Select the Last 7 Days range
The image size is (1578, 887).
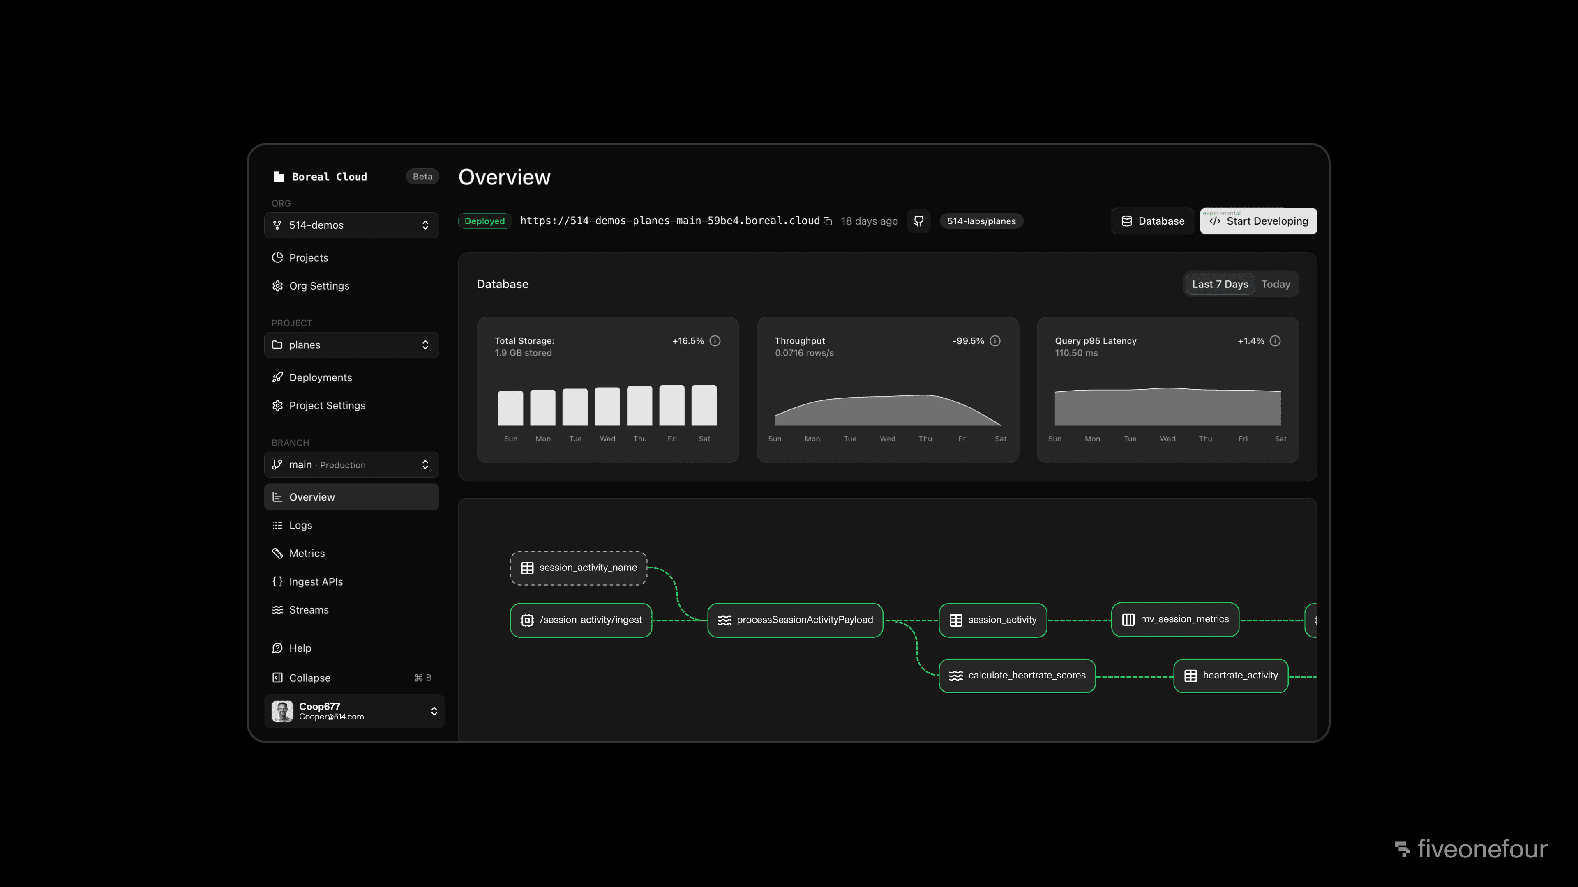(x=1220, y=284)
